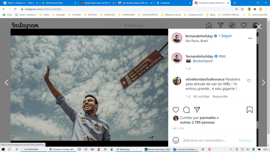Open Instagram direct messages icon

tap(221, 25)
